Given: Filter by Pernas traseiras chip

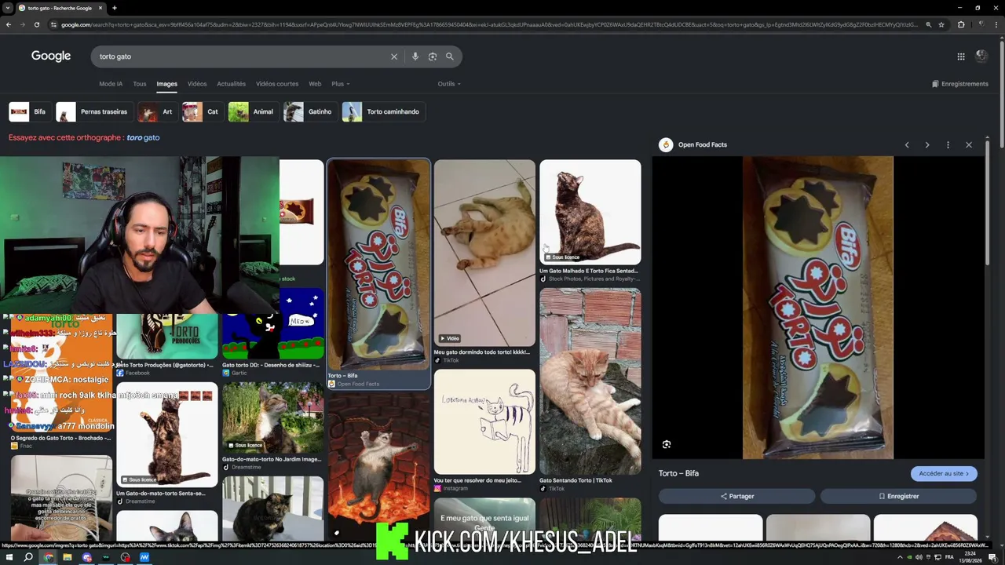Looking at the screenshot, I should click(93, 111).
